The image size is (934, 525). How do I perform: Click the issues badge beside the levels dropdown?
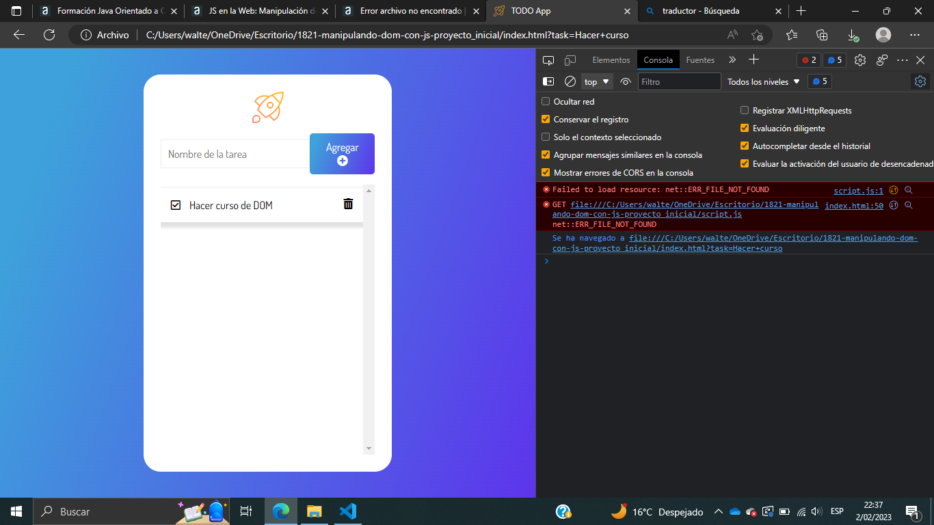pyautogui.click(x=819, y=81)
